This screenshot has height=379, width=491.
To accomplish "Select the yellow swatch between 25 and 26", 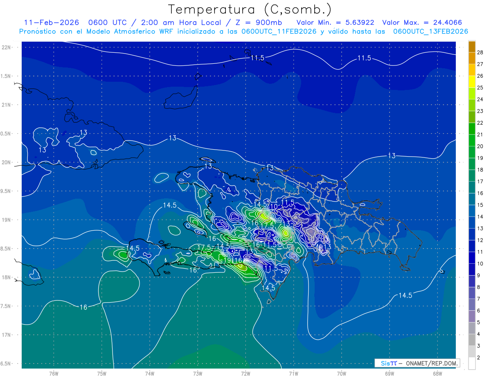I will (x=472, y=82).
